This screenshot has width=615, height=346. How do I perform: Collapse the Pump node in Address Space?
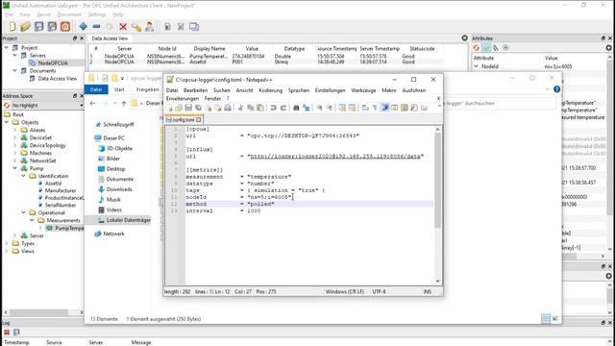pyautogui.click(x=15, y=168)
